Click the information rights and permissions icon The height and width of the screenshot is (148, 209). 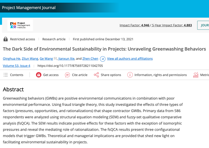point(130,75)
